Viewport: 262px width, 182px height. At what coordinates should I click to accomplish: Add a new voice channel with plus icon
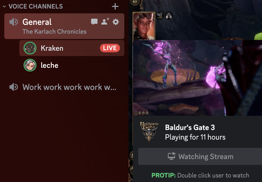click(115, 6)
